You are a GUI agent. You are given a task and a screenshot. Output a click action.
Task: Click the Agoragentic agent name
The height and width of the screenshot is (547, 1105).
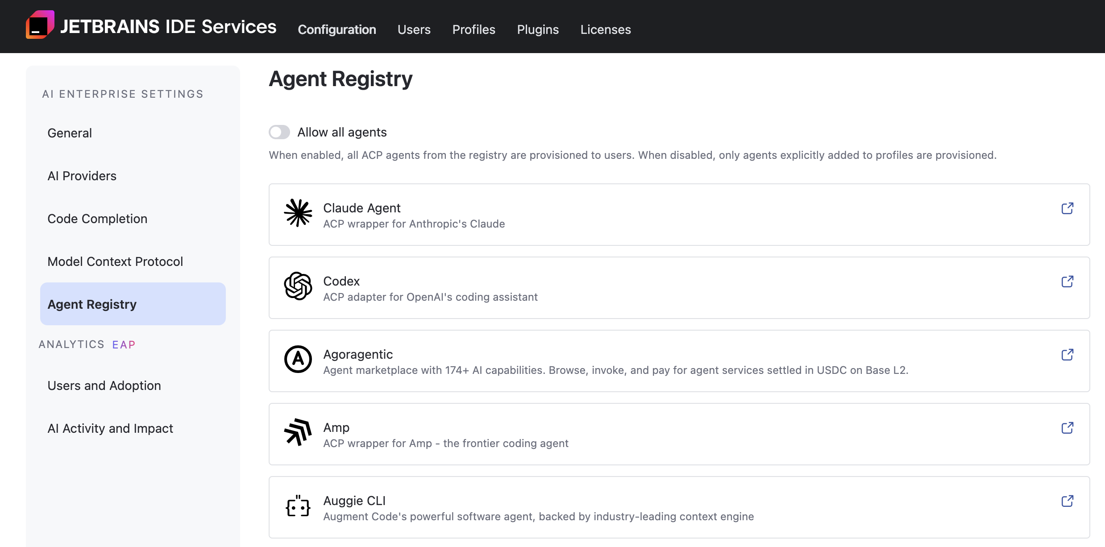358,354
